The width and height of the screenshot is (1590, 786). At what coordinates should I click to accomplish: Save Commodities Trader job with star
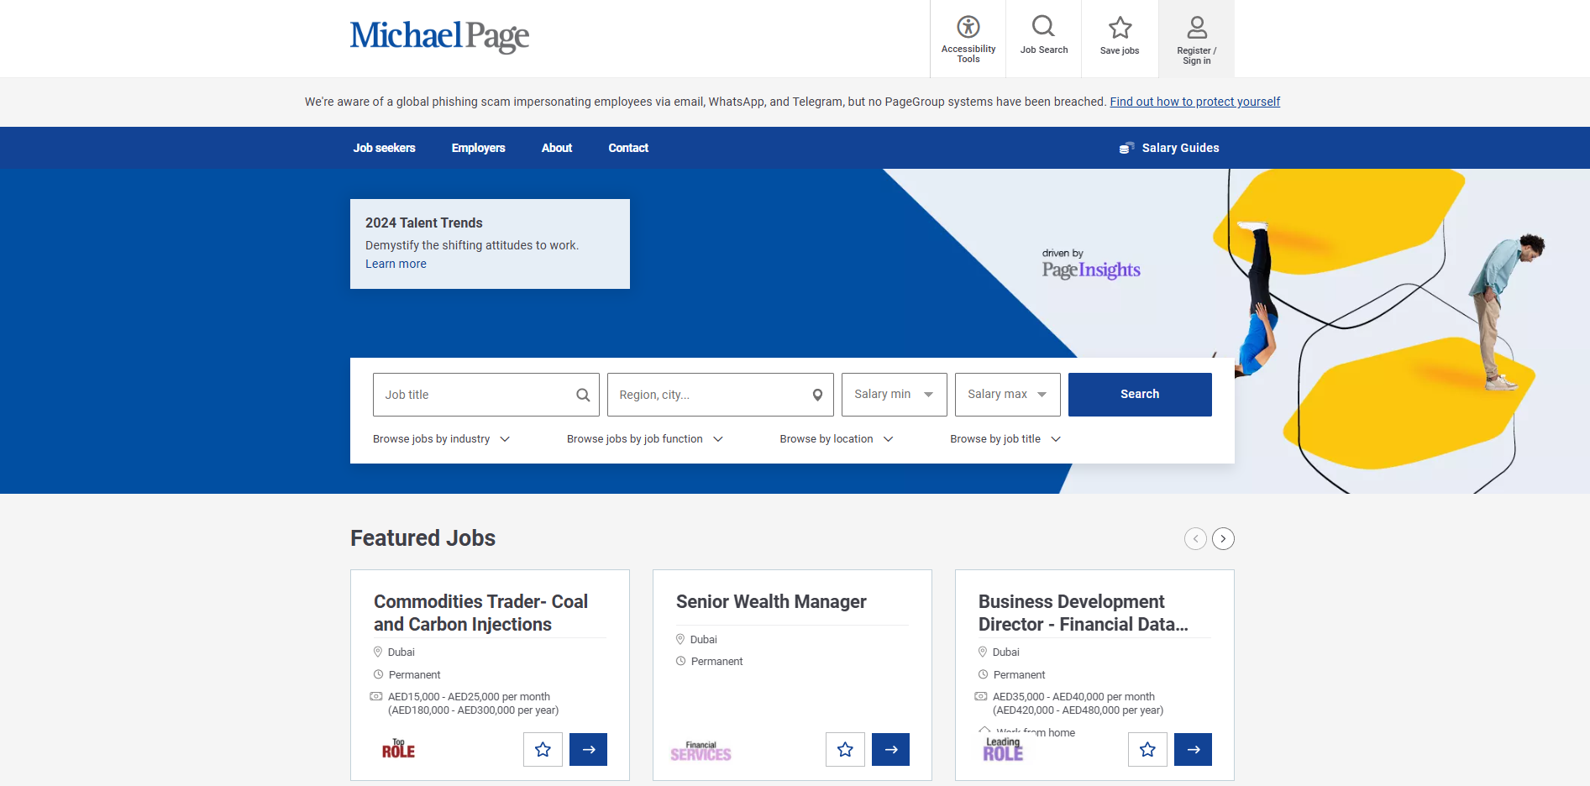(x=543, y=749)
